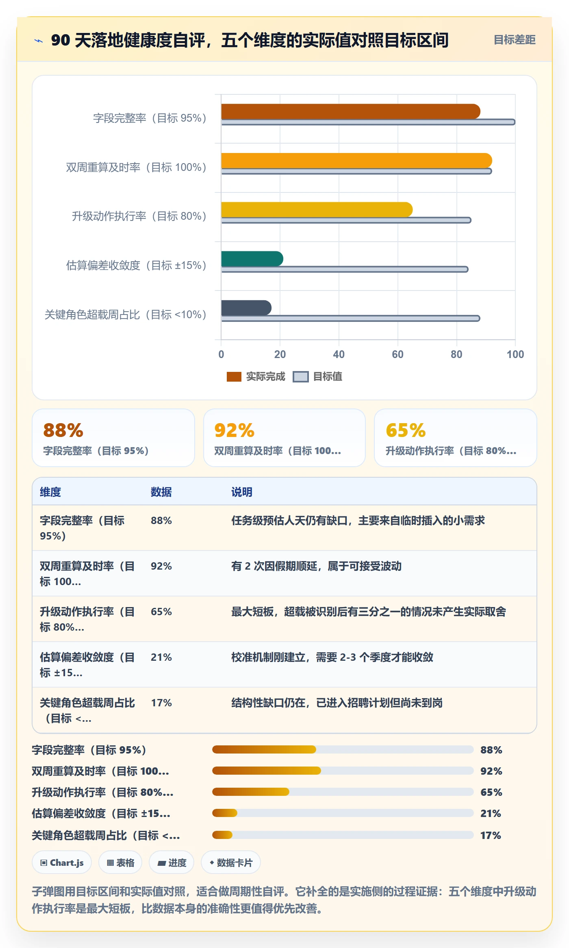Screen dimensions: 569x948
Task: Open the 92% 双周重算及时率 data card
Action: point(284,438)
